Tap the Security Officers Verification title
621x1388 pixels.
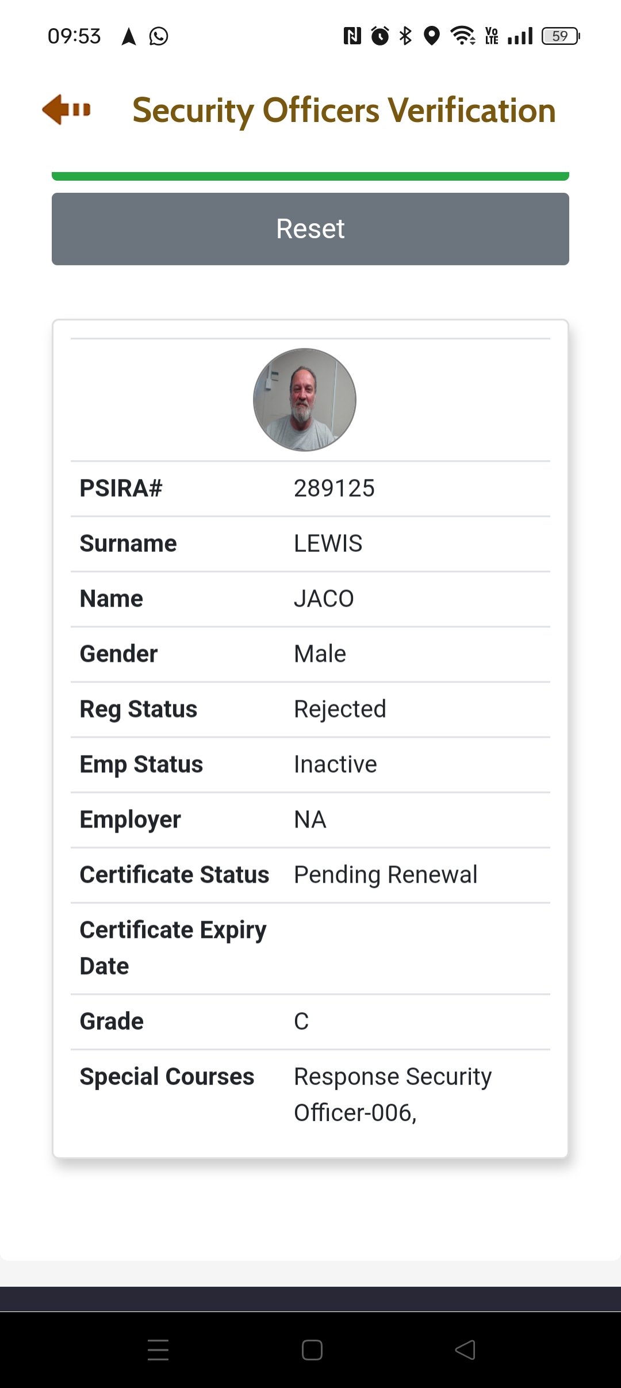coord(344,110)
